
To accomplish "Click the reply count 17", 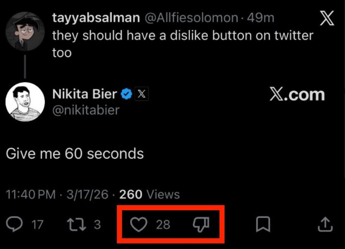I will (37, 225).
